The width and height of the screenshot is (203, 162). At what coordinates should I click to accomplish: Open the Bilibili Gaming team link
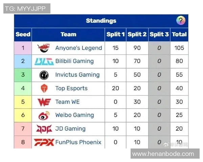tap(74, 61)
